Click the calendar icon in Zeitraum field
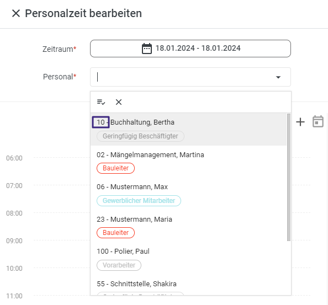Viewport: 328px width, 305px height. tap(147, 49)
